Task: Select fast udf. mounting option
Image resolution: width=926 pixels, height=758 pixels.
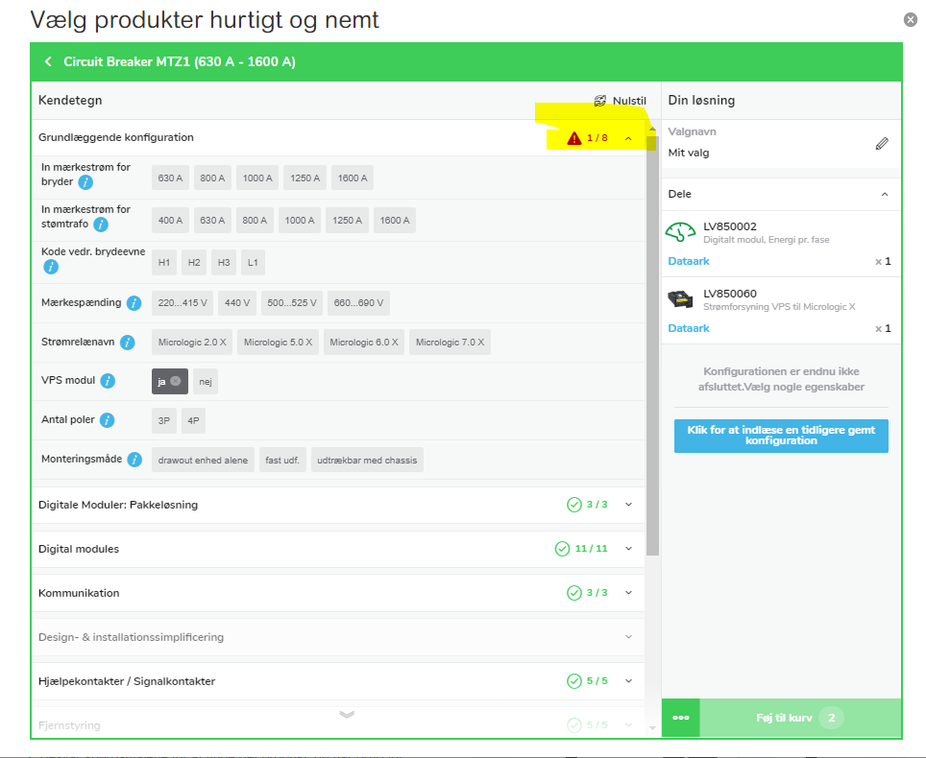Action: [282, 461]
